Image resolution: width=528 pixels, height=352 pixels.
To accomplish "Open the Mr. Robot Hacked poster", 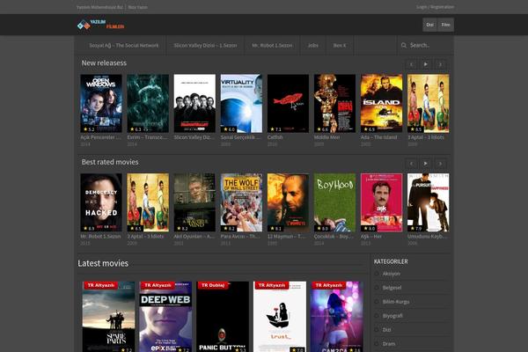I will click(101, 202).
